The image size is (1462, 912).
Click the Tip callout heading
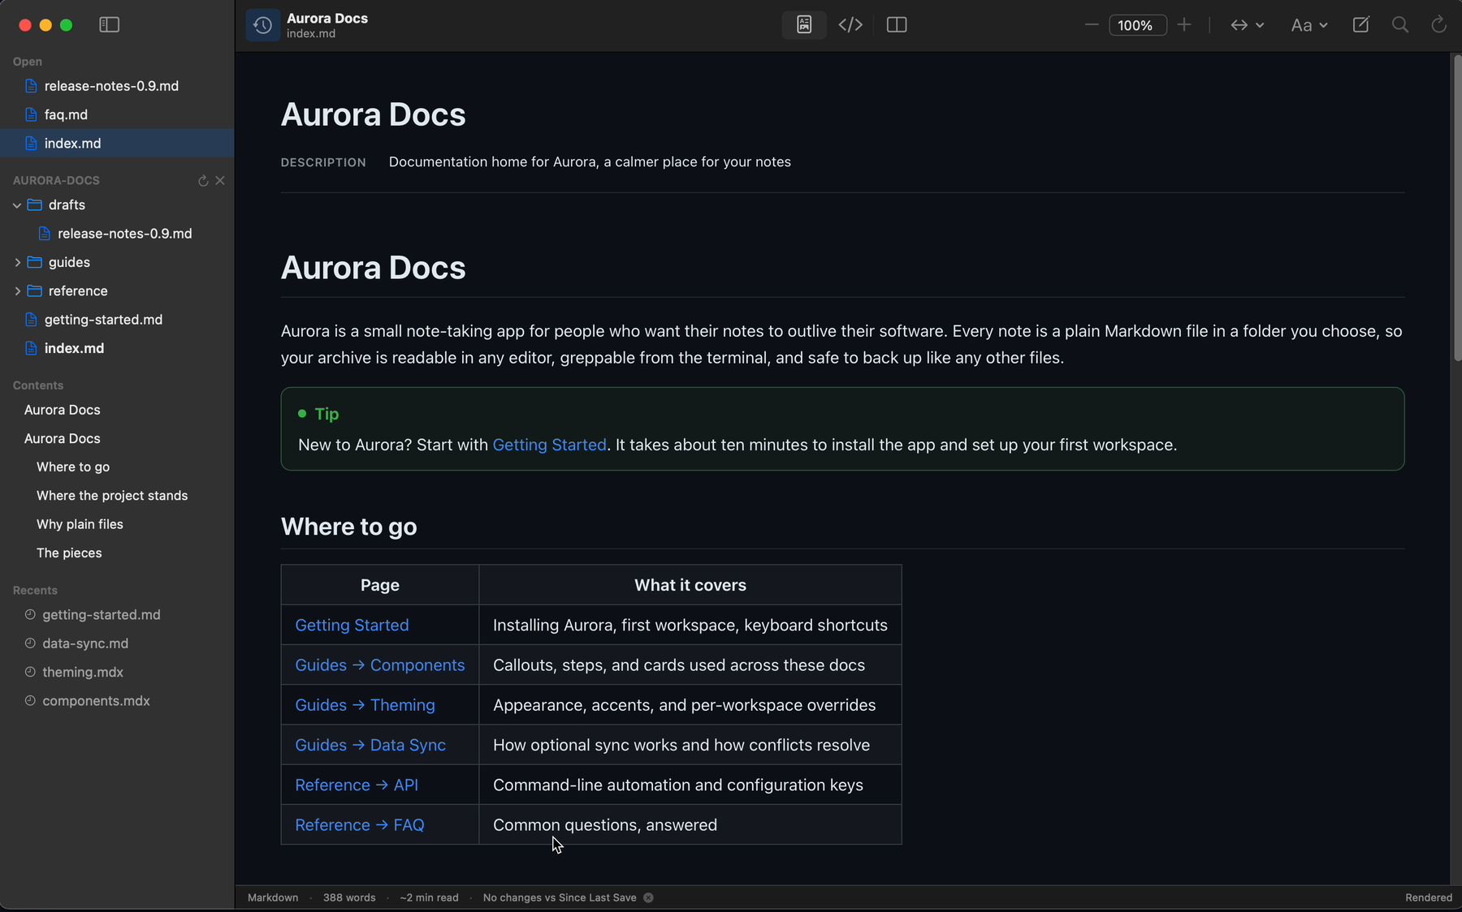click(327, 414)
